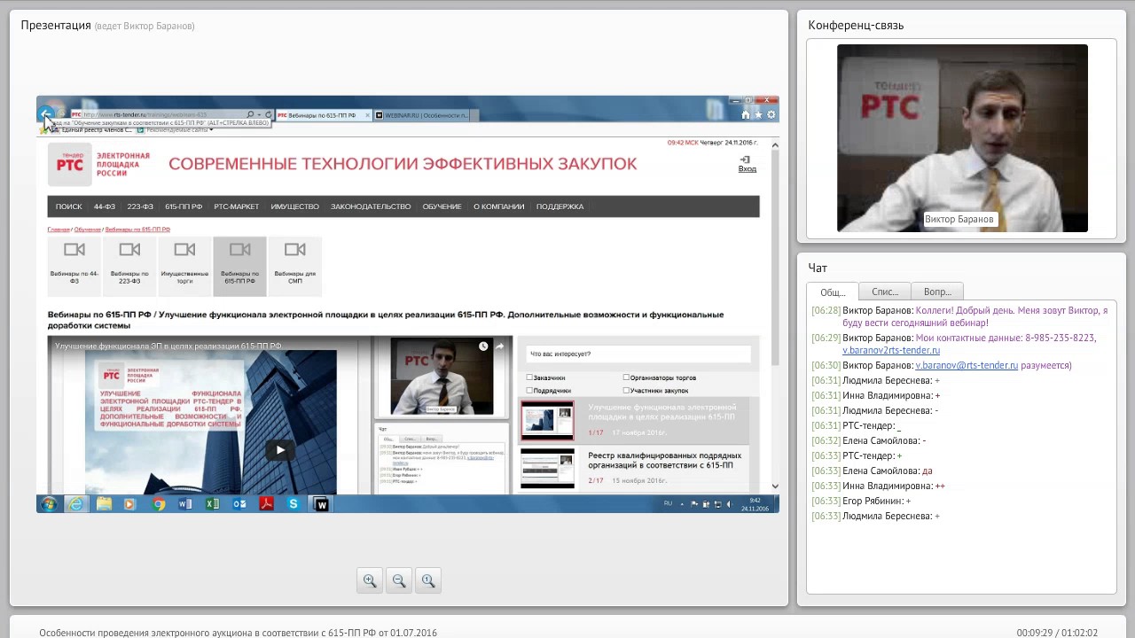This screenshot has width=1135, height=638.
Task: Click the Виктор Баранов conference video
Action: point(962,138)
